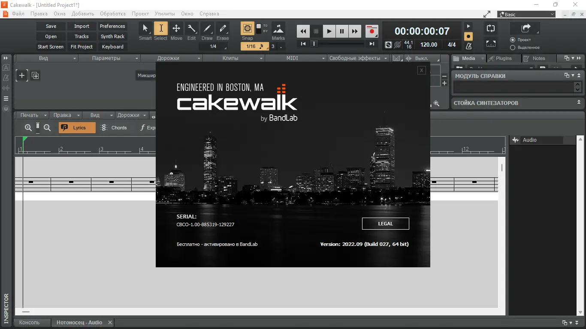Screen dimensions: 586x329
Task: Open the Добавить menu
Action: coord(83,14)
